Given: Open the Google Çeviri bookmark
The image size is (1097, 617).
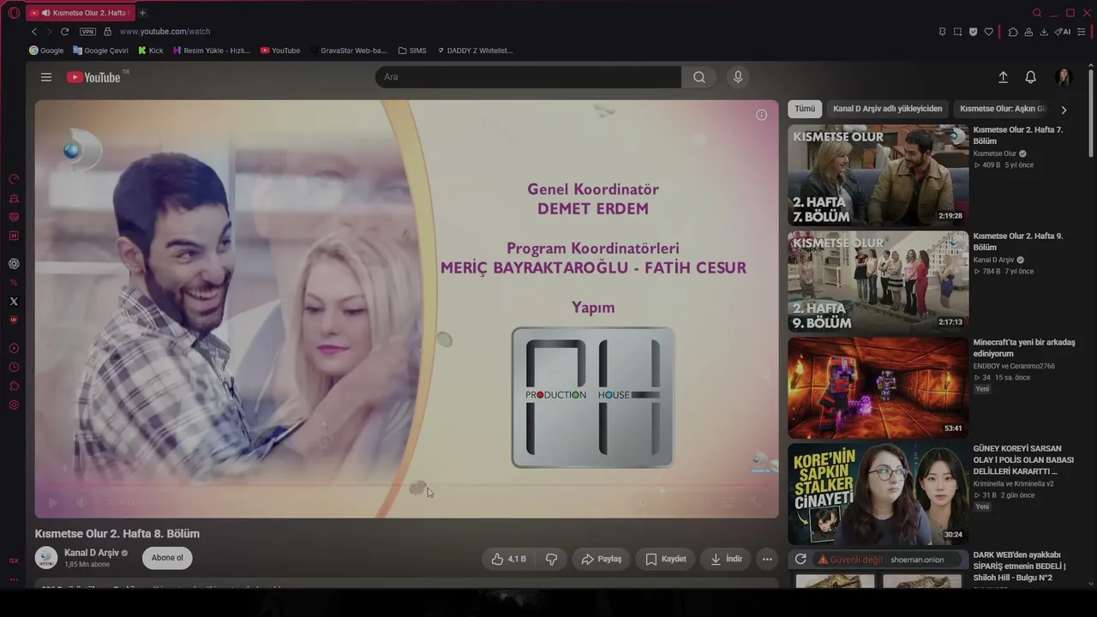Looking at the screenshot, I should [101, 51].
